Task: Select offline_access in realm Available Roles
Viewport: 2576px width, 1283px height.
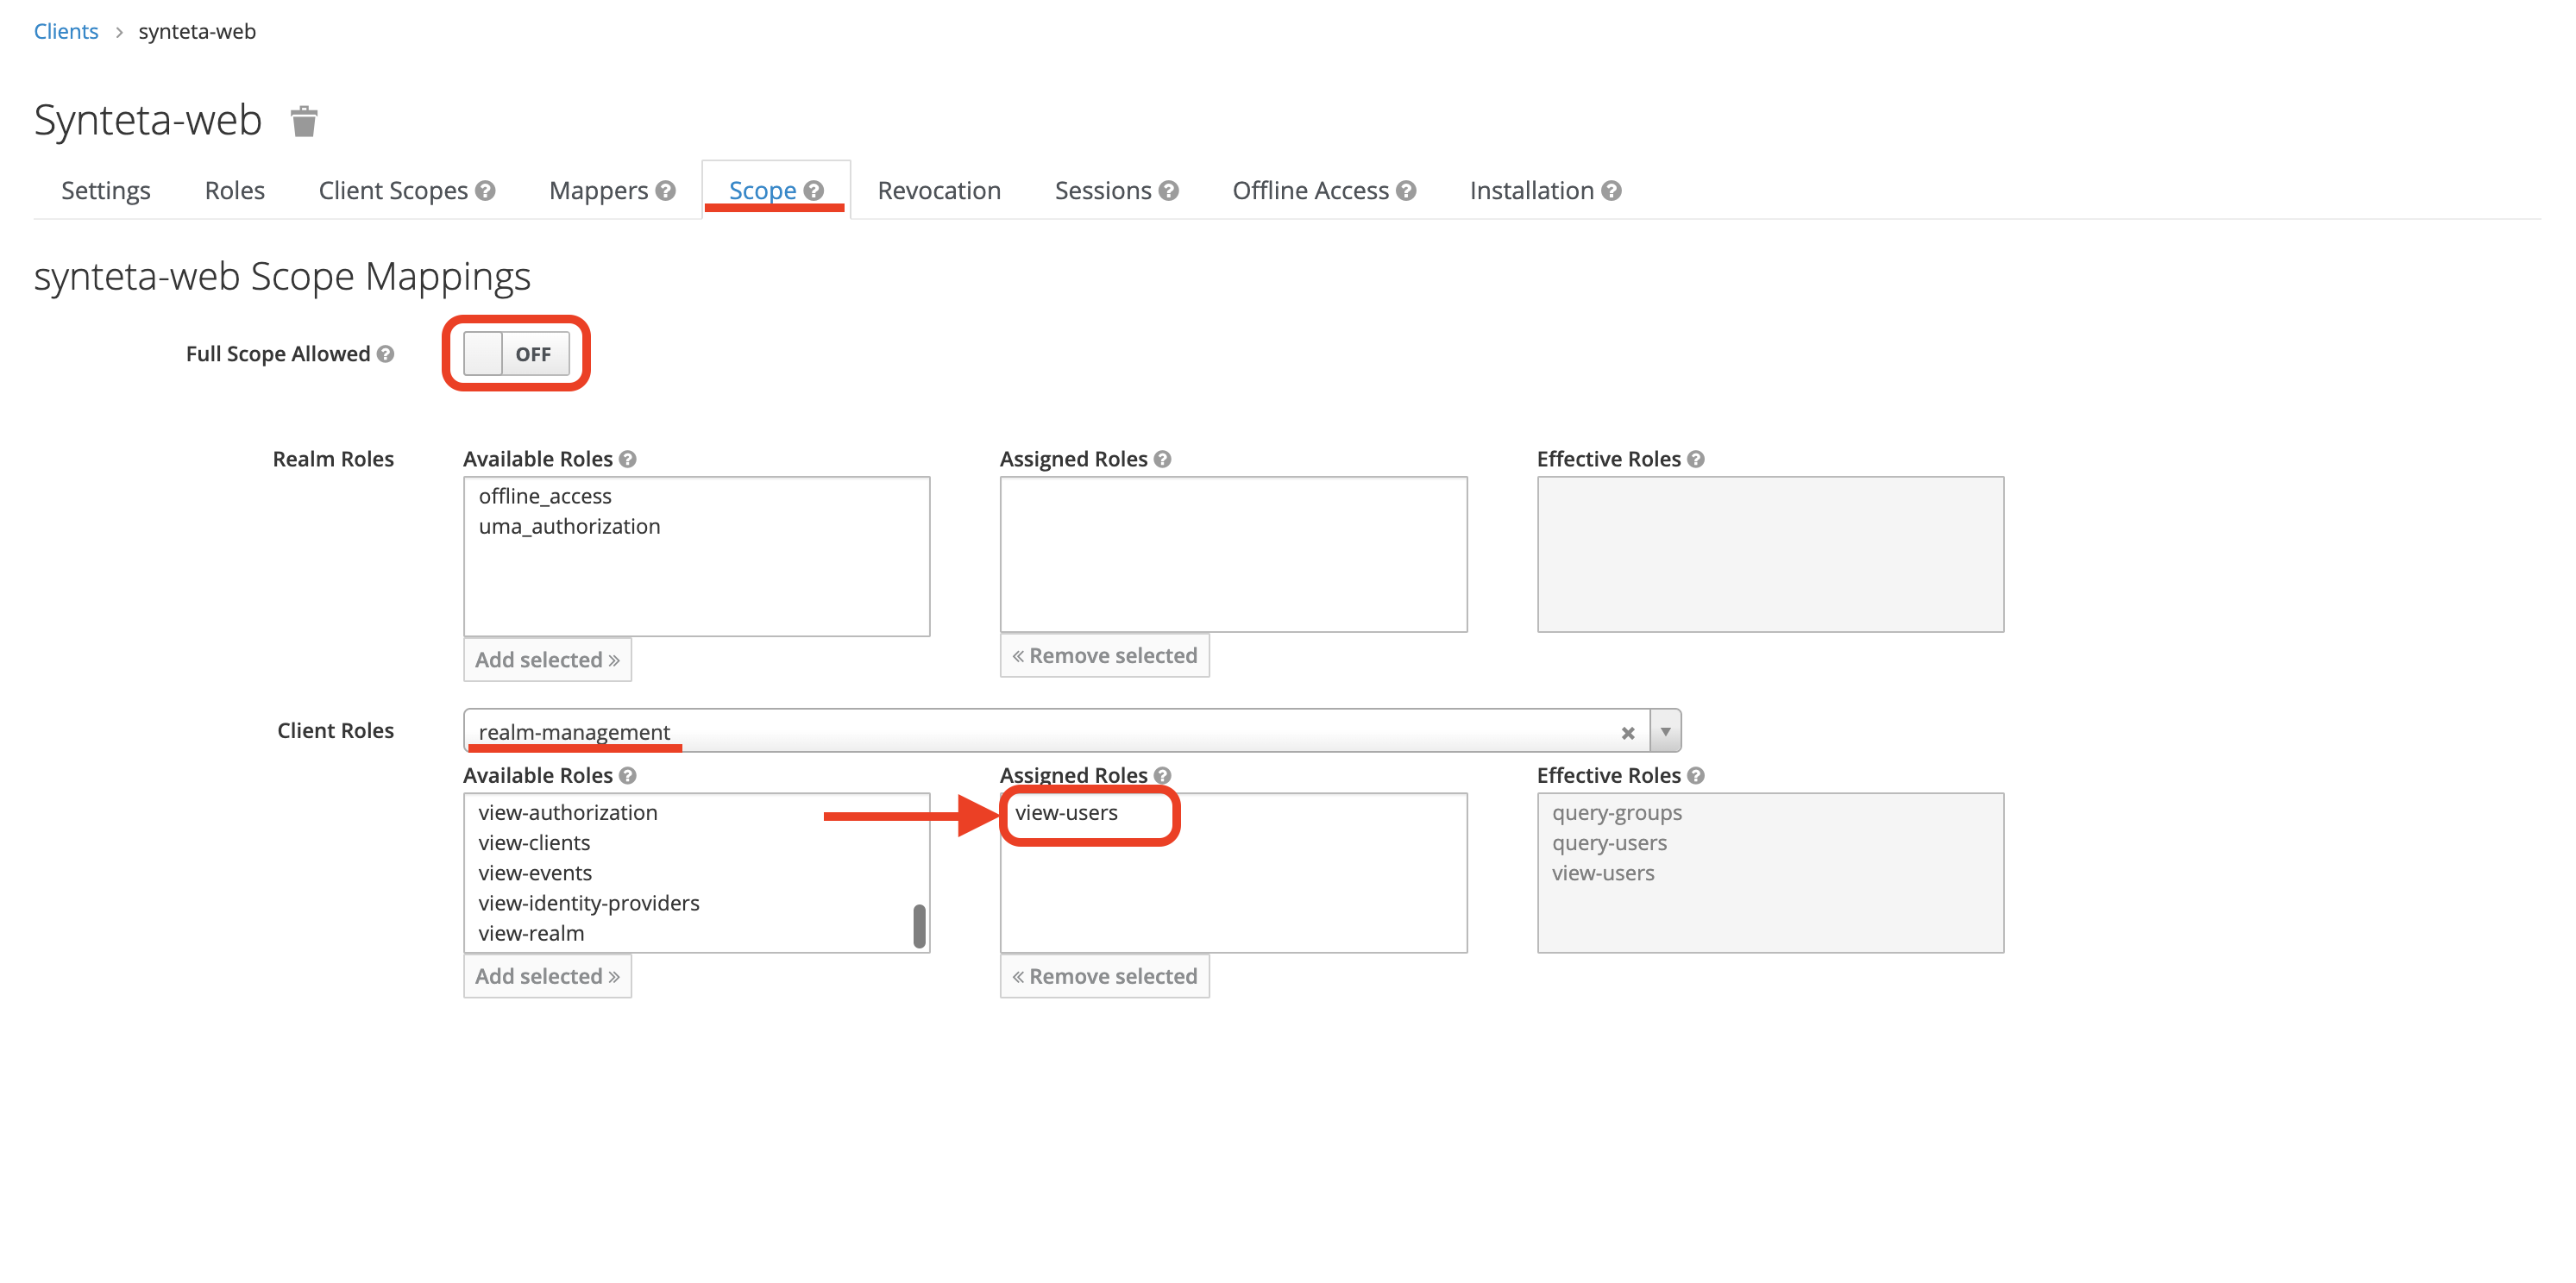Action: pyautogui.click(x=545, y=496)
